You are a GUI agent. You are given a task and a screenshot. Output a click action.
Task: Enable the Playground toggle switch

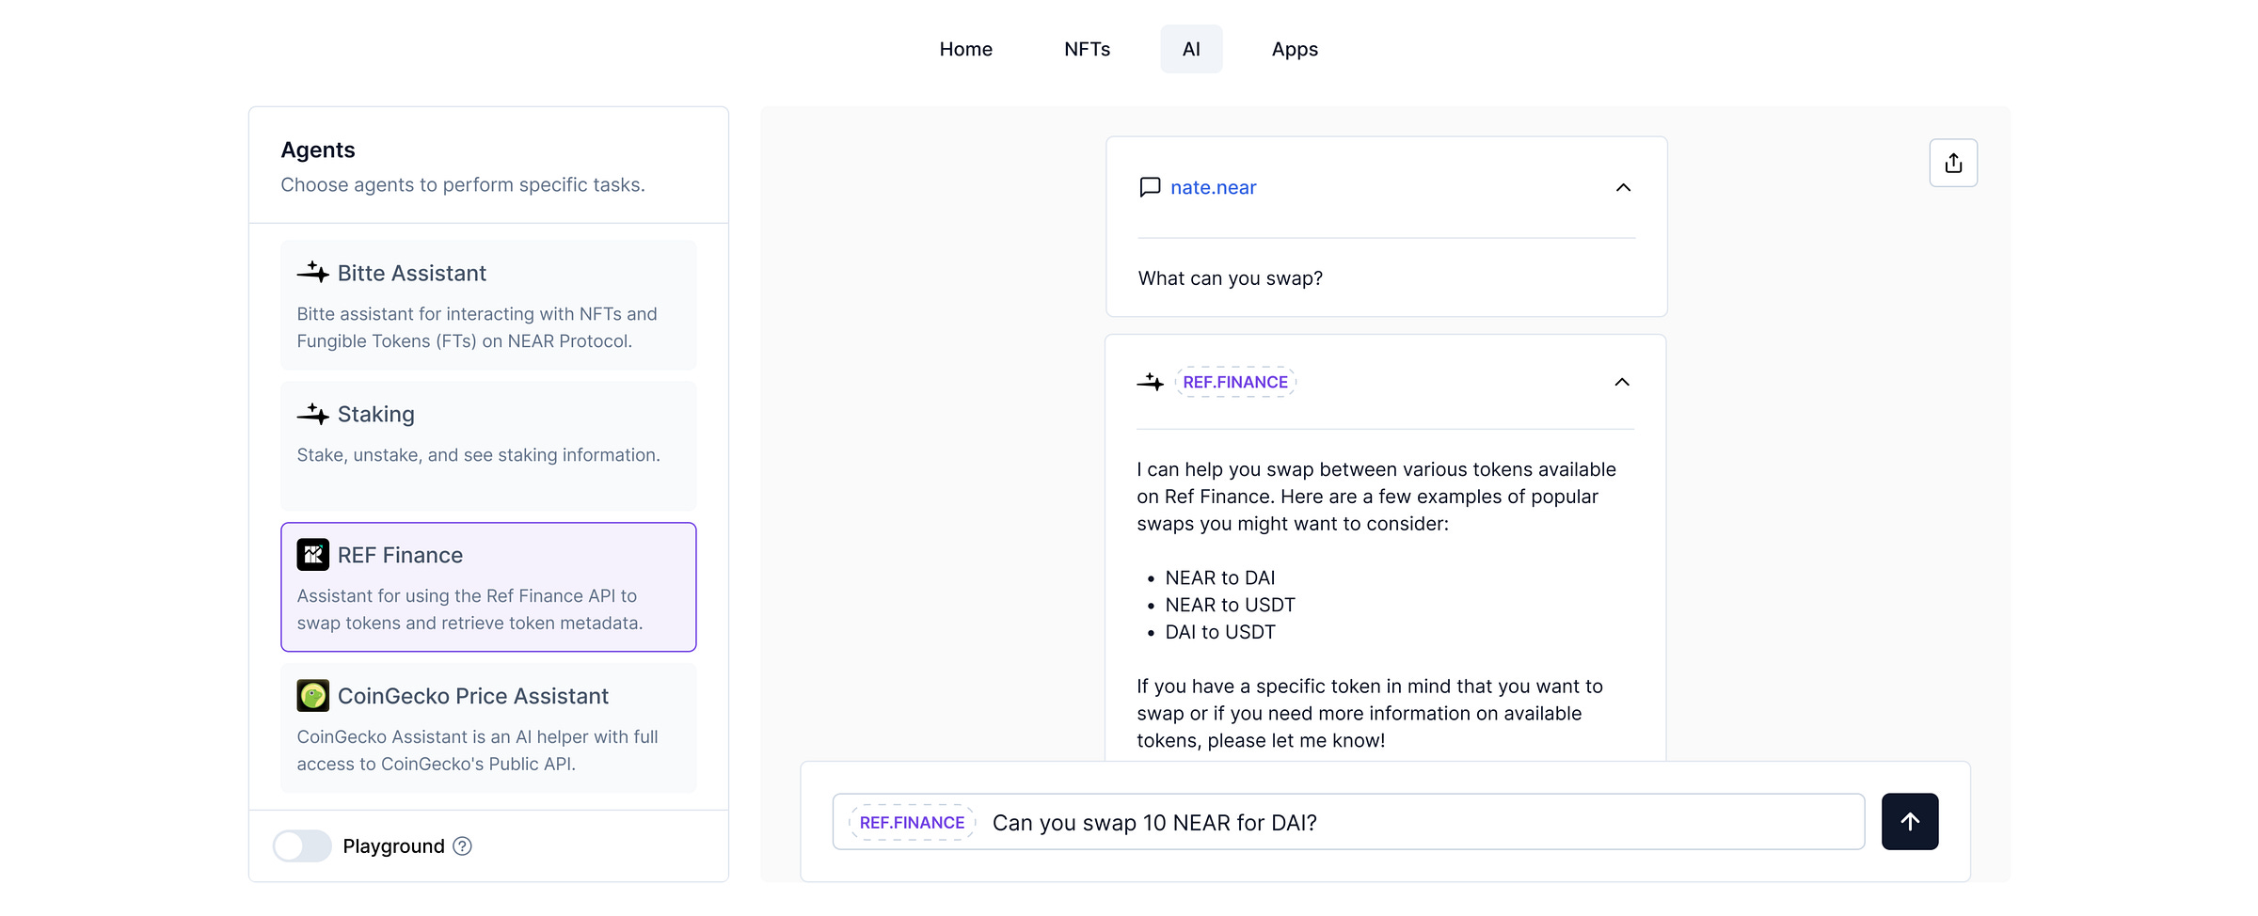point(302,846)
